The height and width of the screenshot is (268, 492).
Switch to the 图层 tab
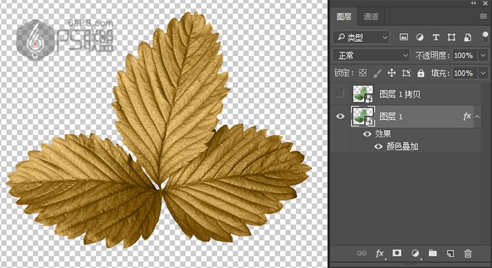pos(344,16)
